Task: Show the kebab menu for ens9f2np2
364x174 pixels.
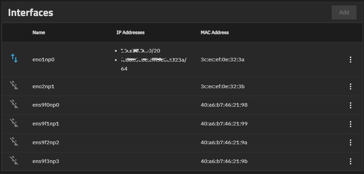Action: 351,143
